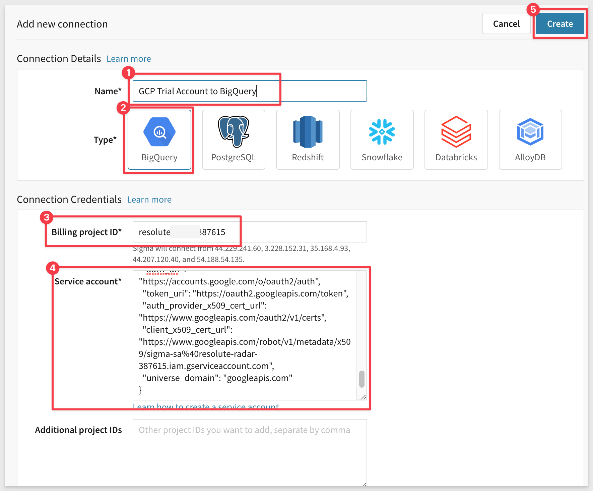Open the service account creation help link
The image size is (593, 491).
tap(206, 407)
